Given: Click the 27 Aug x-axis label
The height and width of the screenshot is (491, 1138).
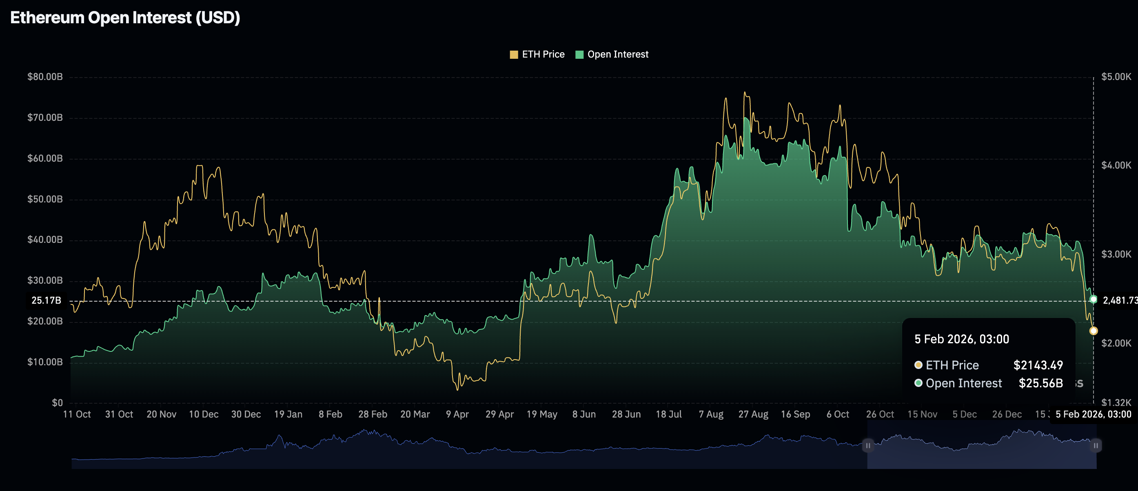Looking at the screenshot, I should pos(753,415).
